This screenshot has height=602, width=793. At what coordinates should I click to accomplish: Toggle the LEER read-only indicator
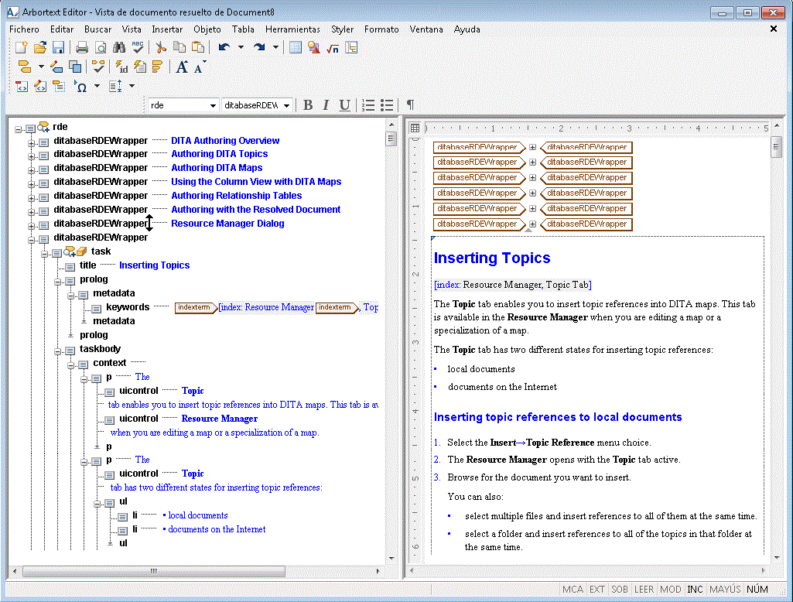pos(644,590)
